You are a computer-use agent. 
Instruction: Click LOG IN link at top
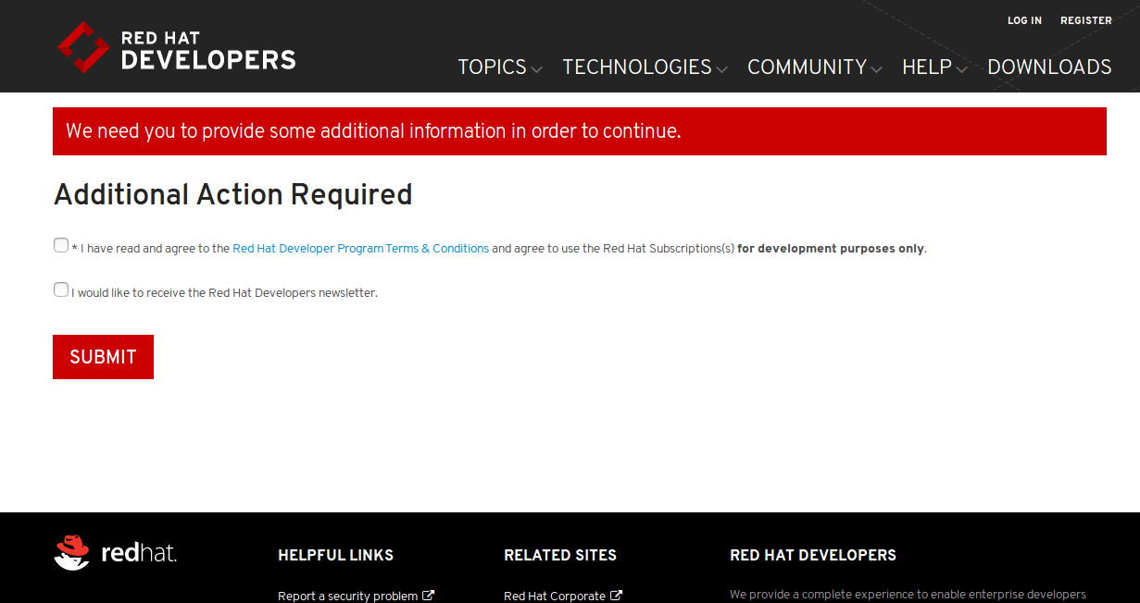[x=1024, y=20]
